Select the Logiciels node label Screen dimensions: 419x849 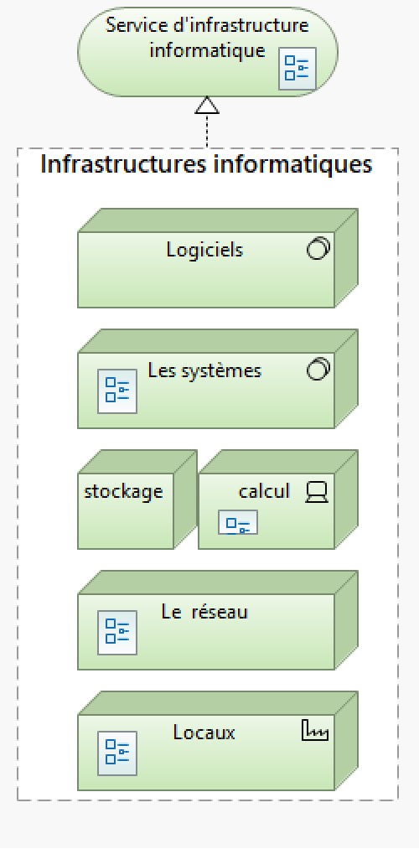pos(204,250)
